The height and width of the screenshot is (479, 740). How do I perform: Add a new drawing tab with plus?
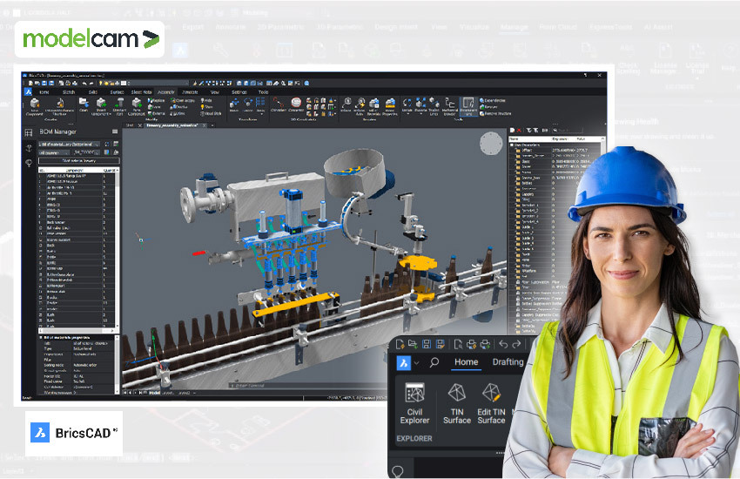point(212,125)
